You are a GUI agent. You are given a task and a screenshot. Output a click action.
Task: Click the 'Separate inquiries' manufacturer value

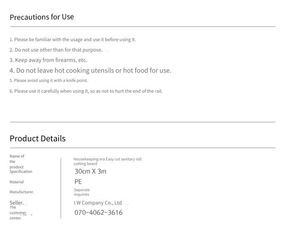pos(81,192)
